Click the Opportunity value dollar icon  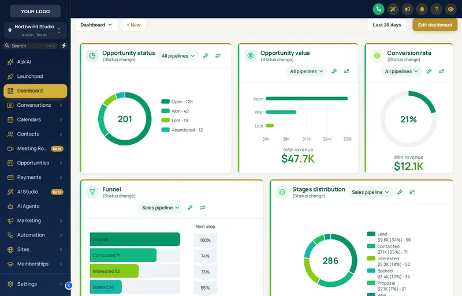point(251,55)
